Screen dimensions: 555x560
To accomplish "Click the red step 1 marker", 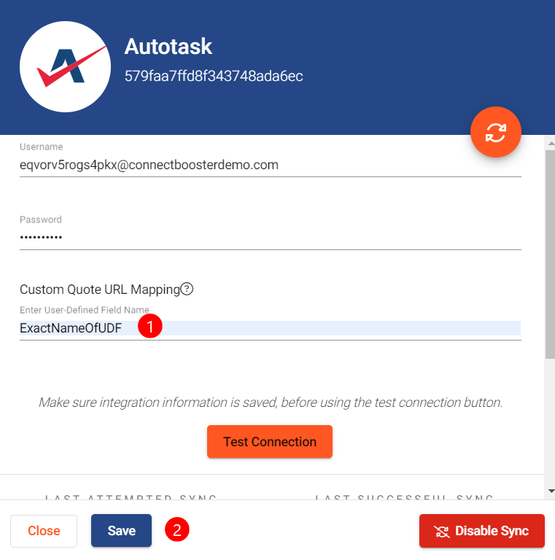I will 150,326.
